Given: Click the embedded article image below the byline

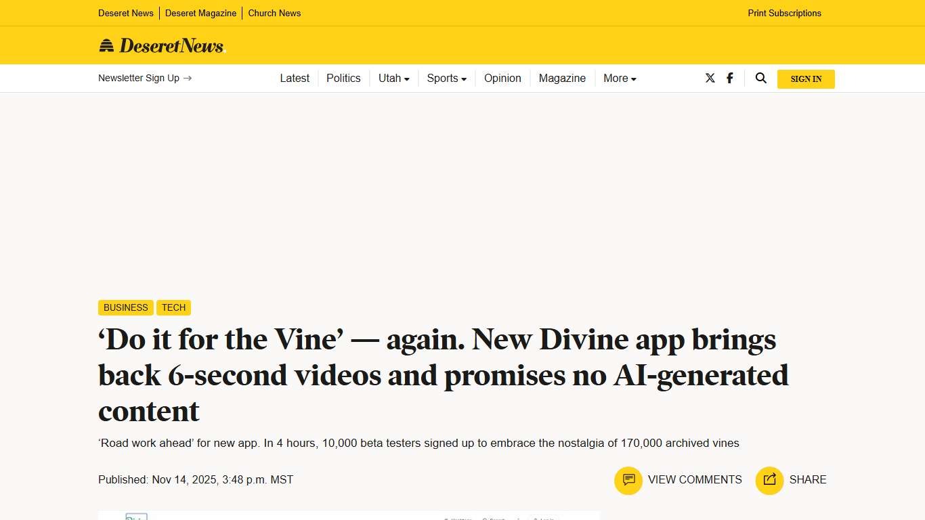Looking at the screenshot, I should [349, 517].
